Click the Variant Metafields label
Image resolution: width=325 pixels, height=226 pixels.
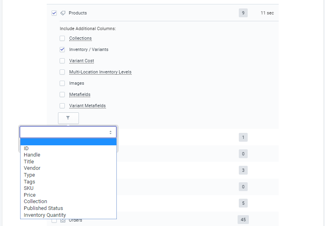click(87, 106)
